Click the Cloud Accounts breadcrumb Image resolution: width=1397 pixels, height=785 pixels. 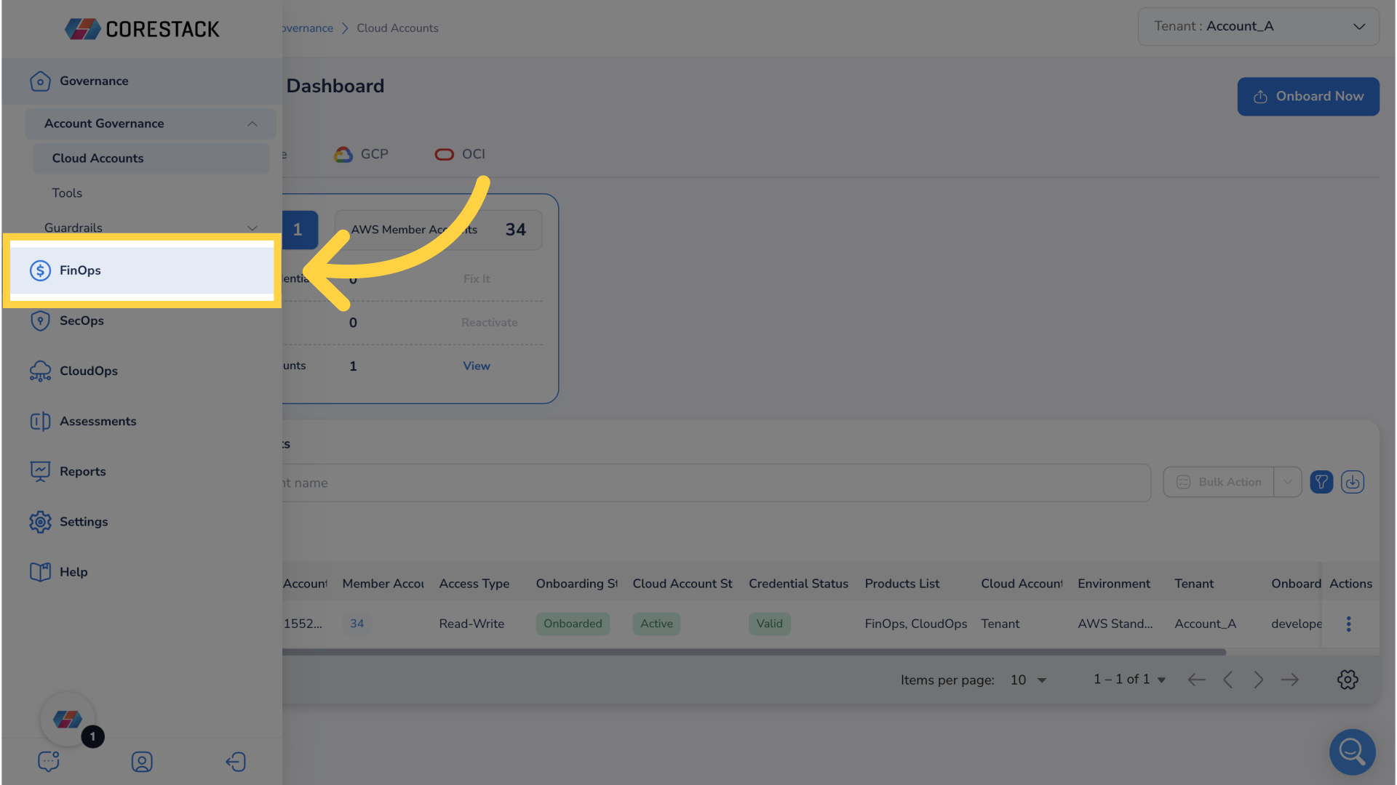[x=397, y=28]
